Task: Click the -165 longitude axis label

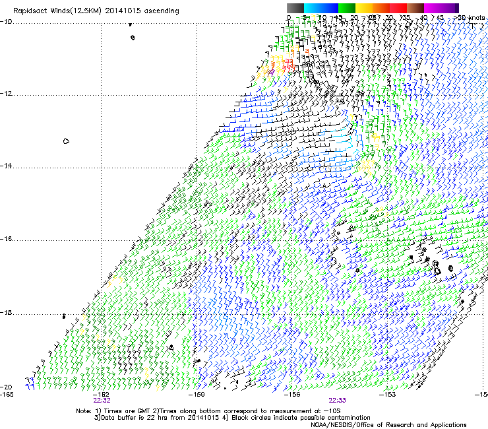Action: 7,394
